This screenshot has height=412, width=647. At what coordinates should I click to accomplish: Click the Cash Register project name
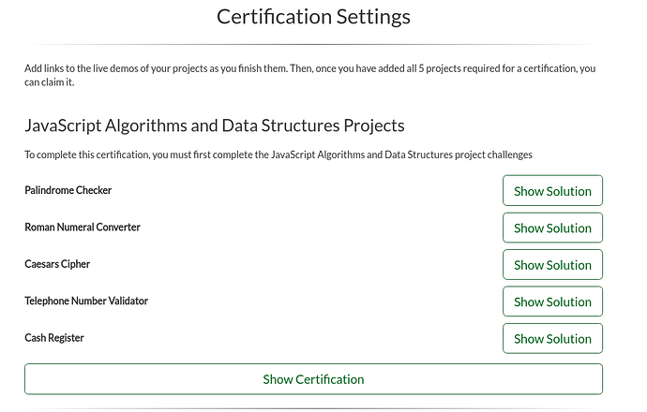54,338
